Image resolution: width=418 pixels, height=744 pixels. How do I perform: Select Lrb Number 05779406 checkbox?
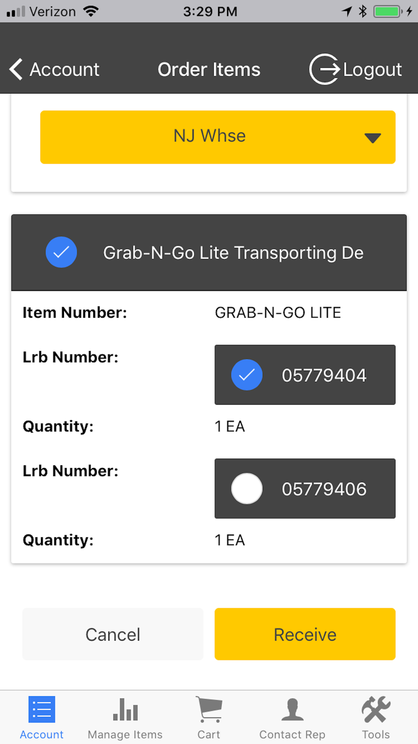click(247, 489)
